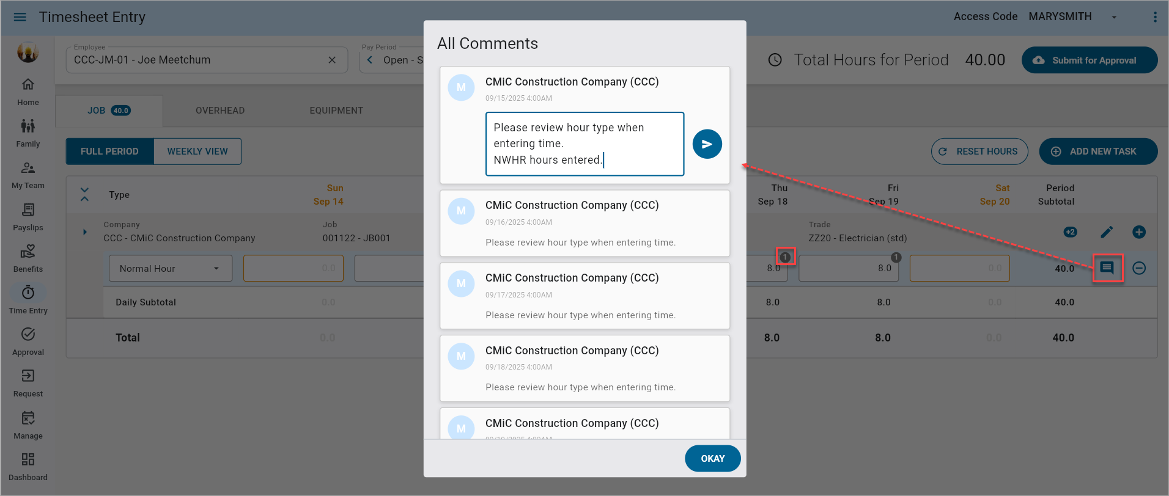Click the plus add row icon
The height and width of the screenshot is (496, 1169).
[x=1139, y=232]
